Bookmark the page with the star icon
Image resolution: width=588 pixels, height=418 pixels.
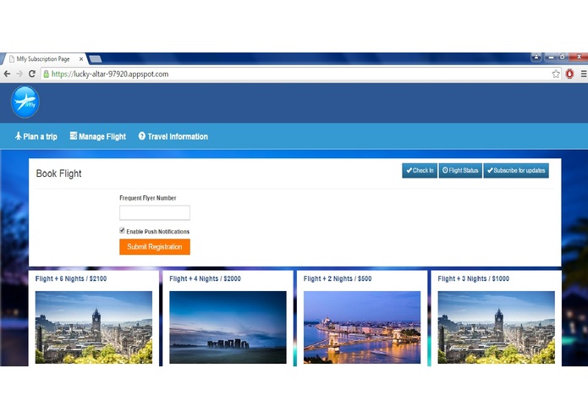[556, 74]
